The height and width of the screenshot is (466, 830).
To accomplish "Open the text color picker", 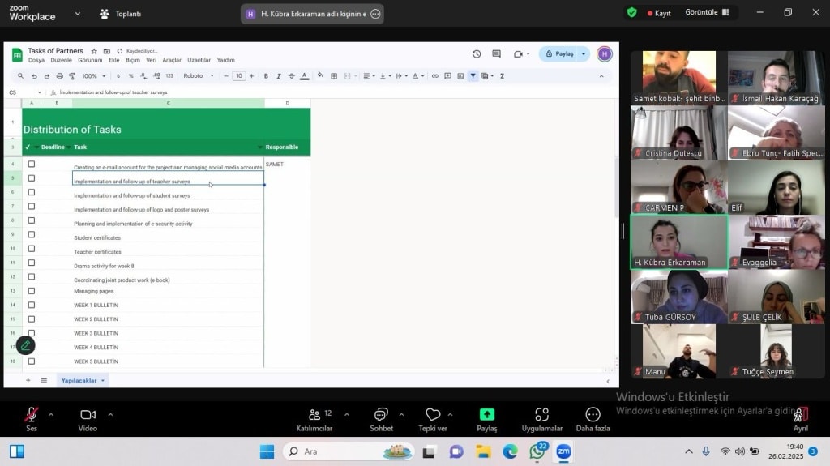I will coord(304,76).
